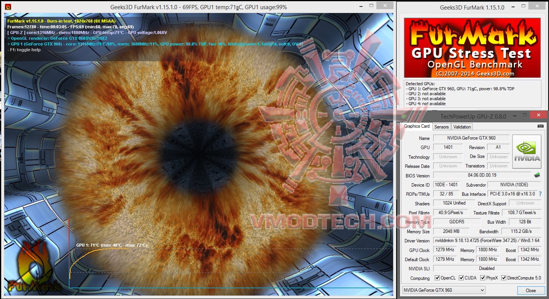Click the "Frames:12788" statistics line

click(x=71, y=27)
